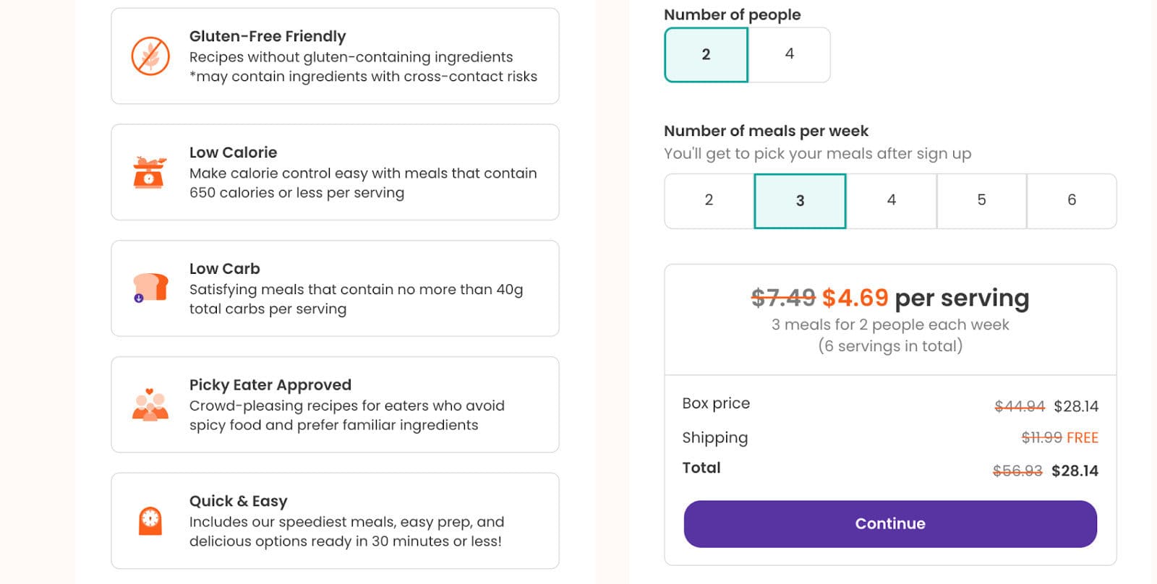Choose 2 meals per week
1157x584 pixels.
point(709,201)
